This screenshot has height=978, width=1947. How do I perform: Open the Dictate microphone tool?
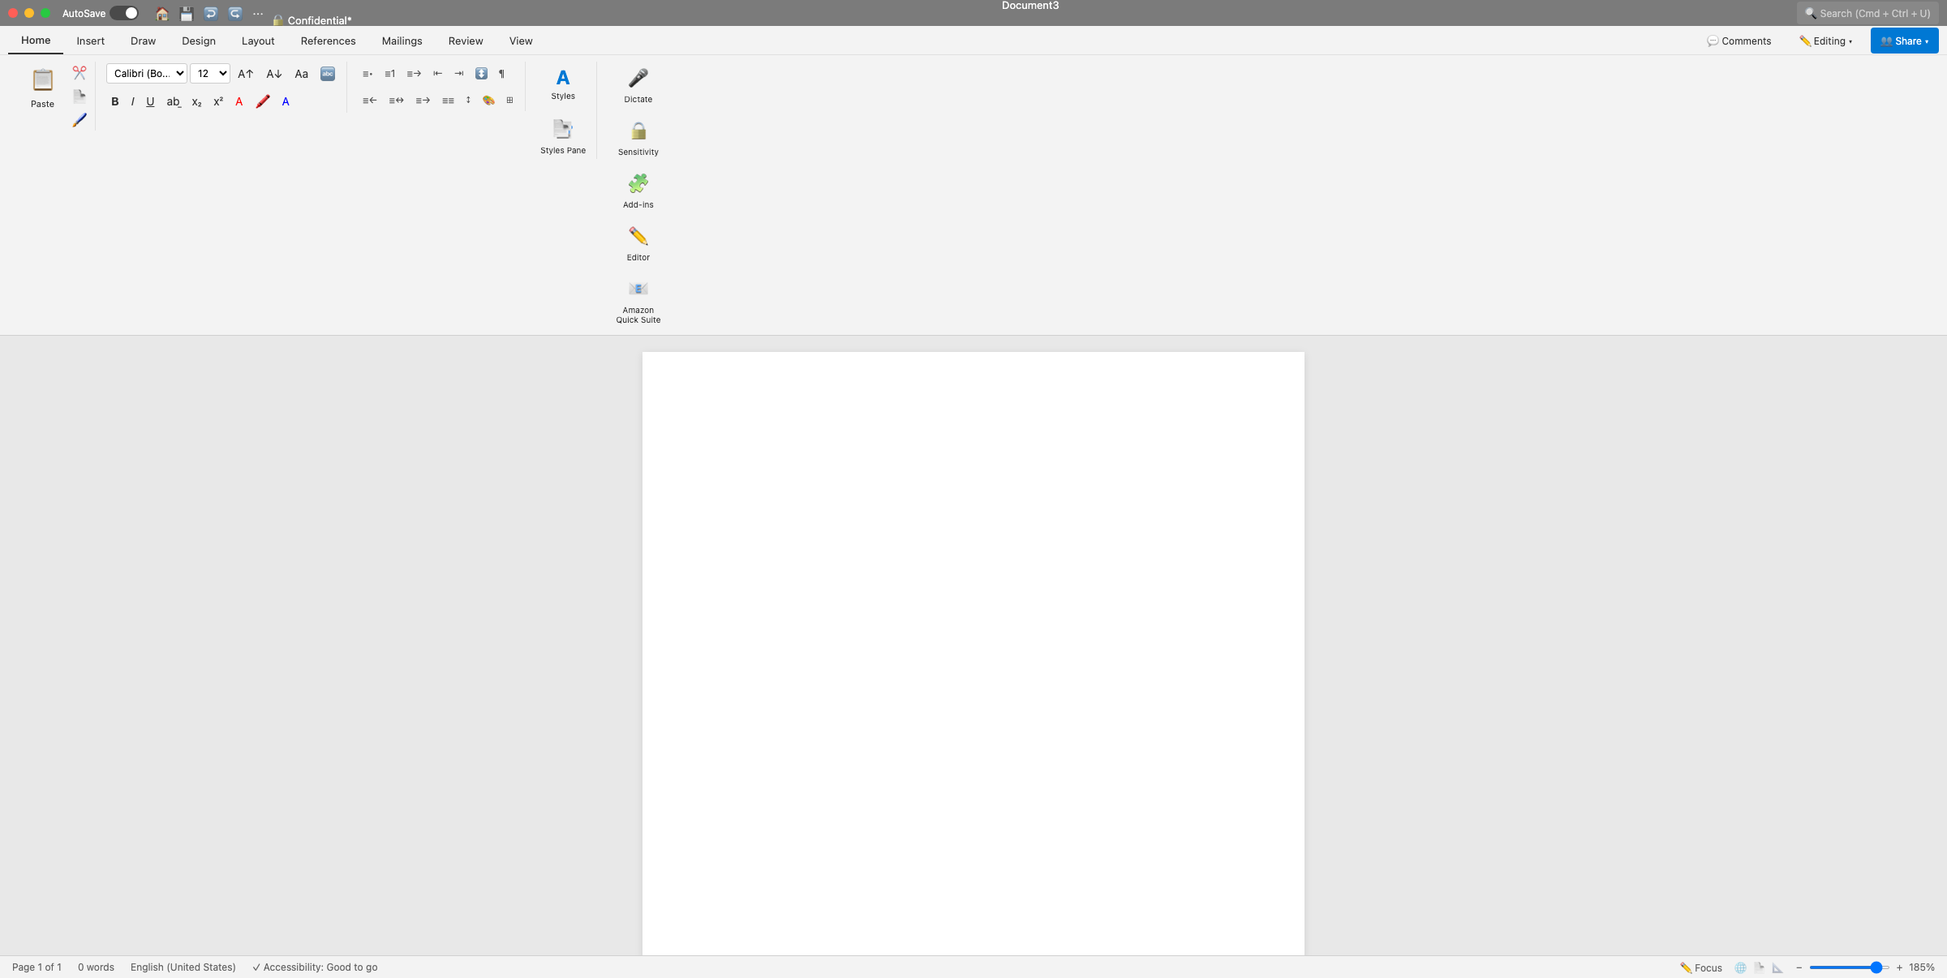click(638, 79)
